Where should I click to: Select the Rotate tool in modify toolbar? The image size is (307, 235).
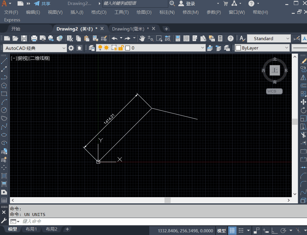(x=303, y=110)
